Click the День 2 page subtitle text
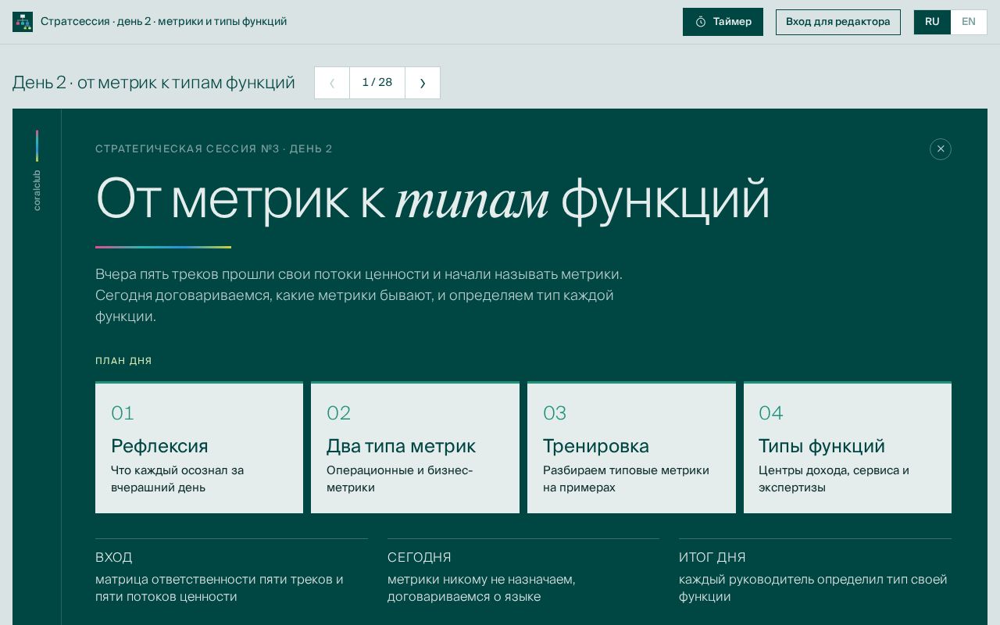The height and width of the screenshot is (625, 1000). click(154, 83)
